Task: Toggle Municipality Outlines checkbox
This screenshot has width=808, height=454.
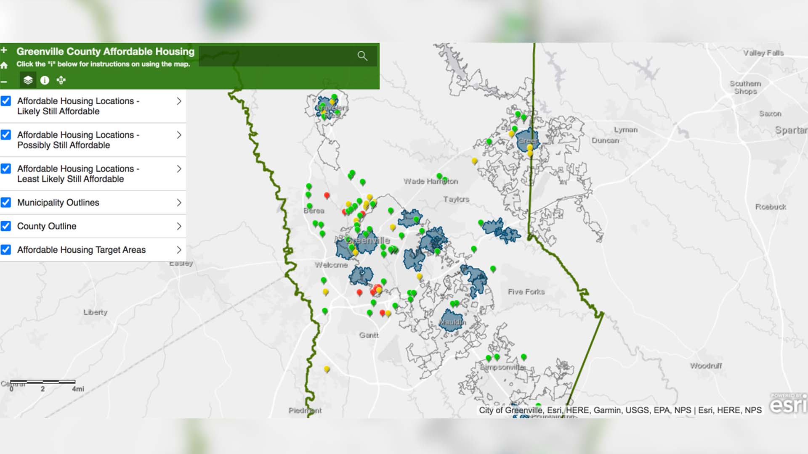Action: click(6, 202)
